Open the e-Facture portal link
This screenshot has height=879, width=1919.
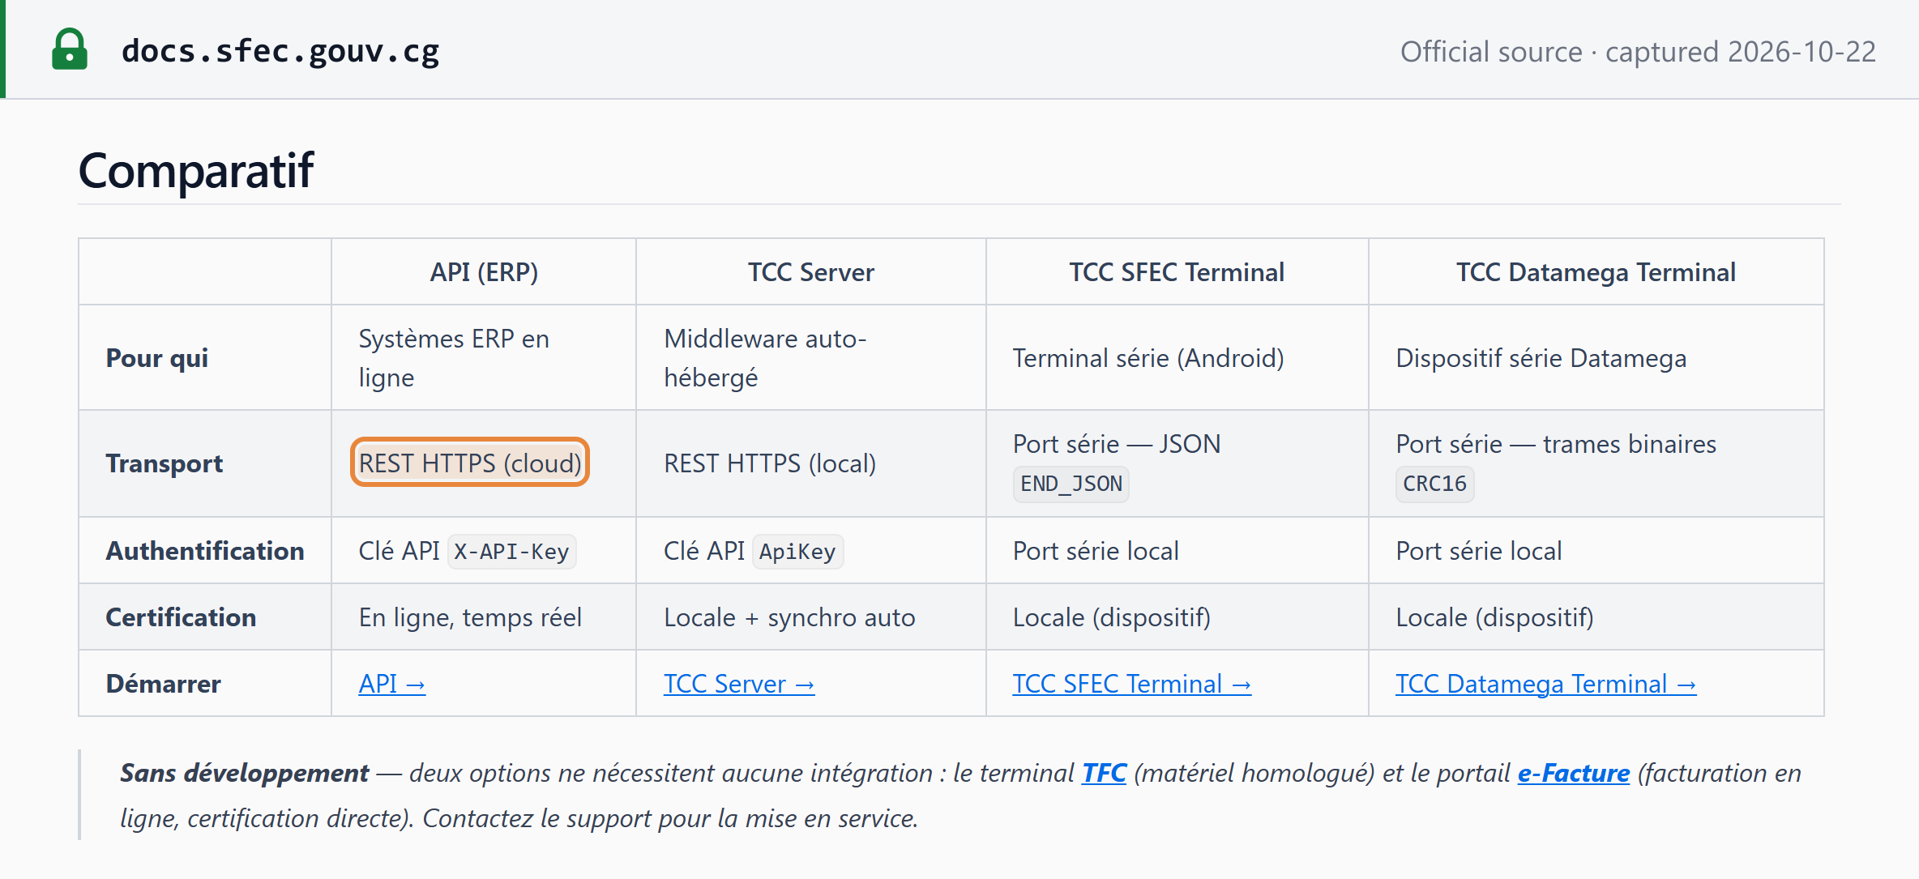coord(1574,773)
